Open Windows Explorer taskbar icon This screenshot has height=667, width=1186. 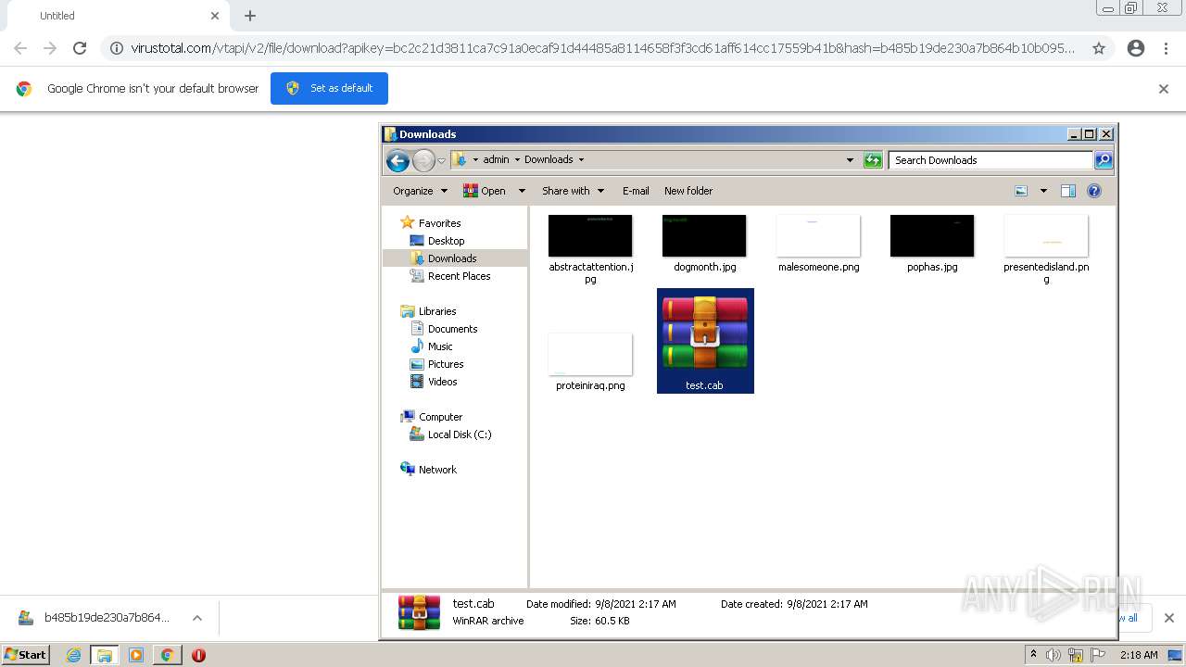(105, 655)
